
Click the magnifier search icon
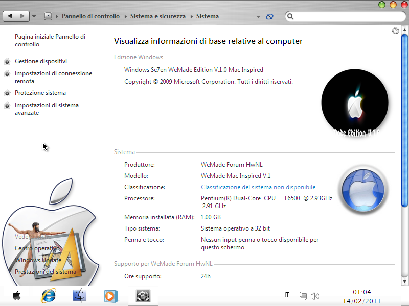(x=290, y=16)
